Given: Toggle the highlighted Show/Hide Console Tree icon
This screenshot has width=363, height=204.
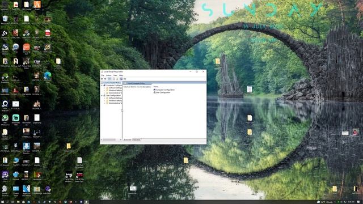Looking at the screenshot, I should click(x=109, y=79).
